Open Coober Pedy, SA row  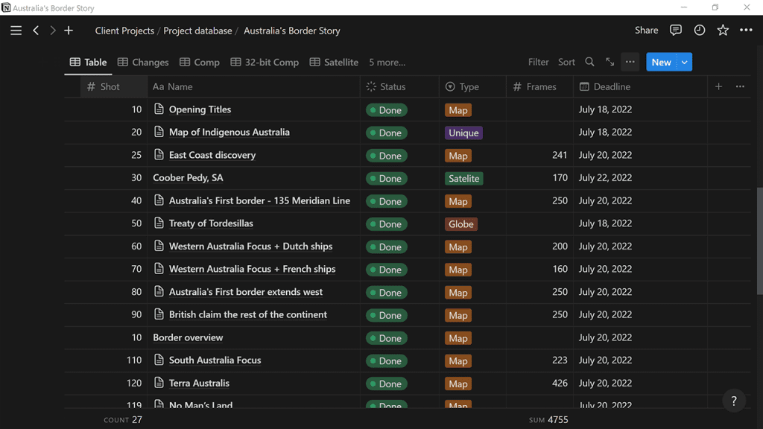pyautogui.click(x=188, y=177)
